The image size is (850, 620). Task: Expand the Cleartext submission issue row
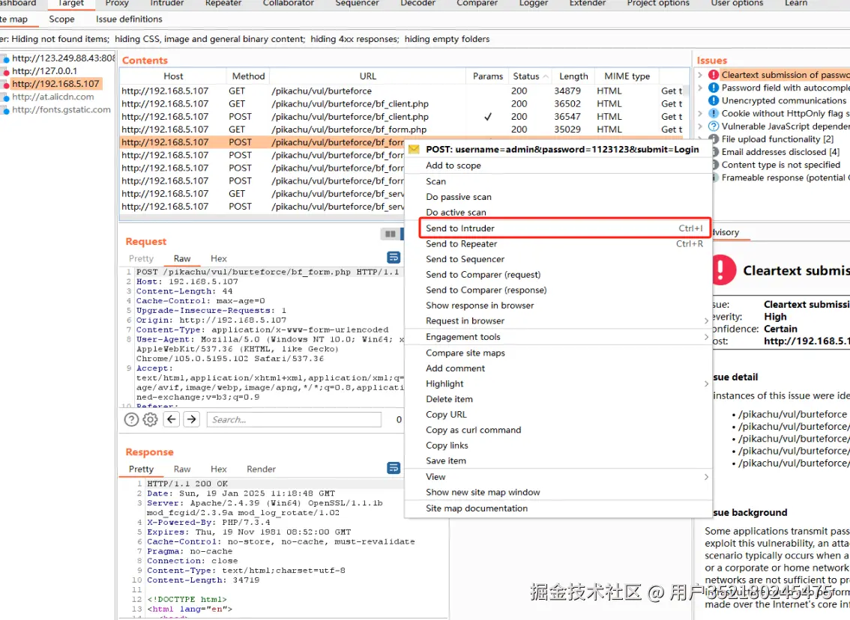coord(700,75)
